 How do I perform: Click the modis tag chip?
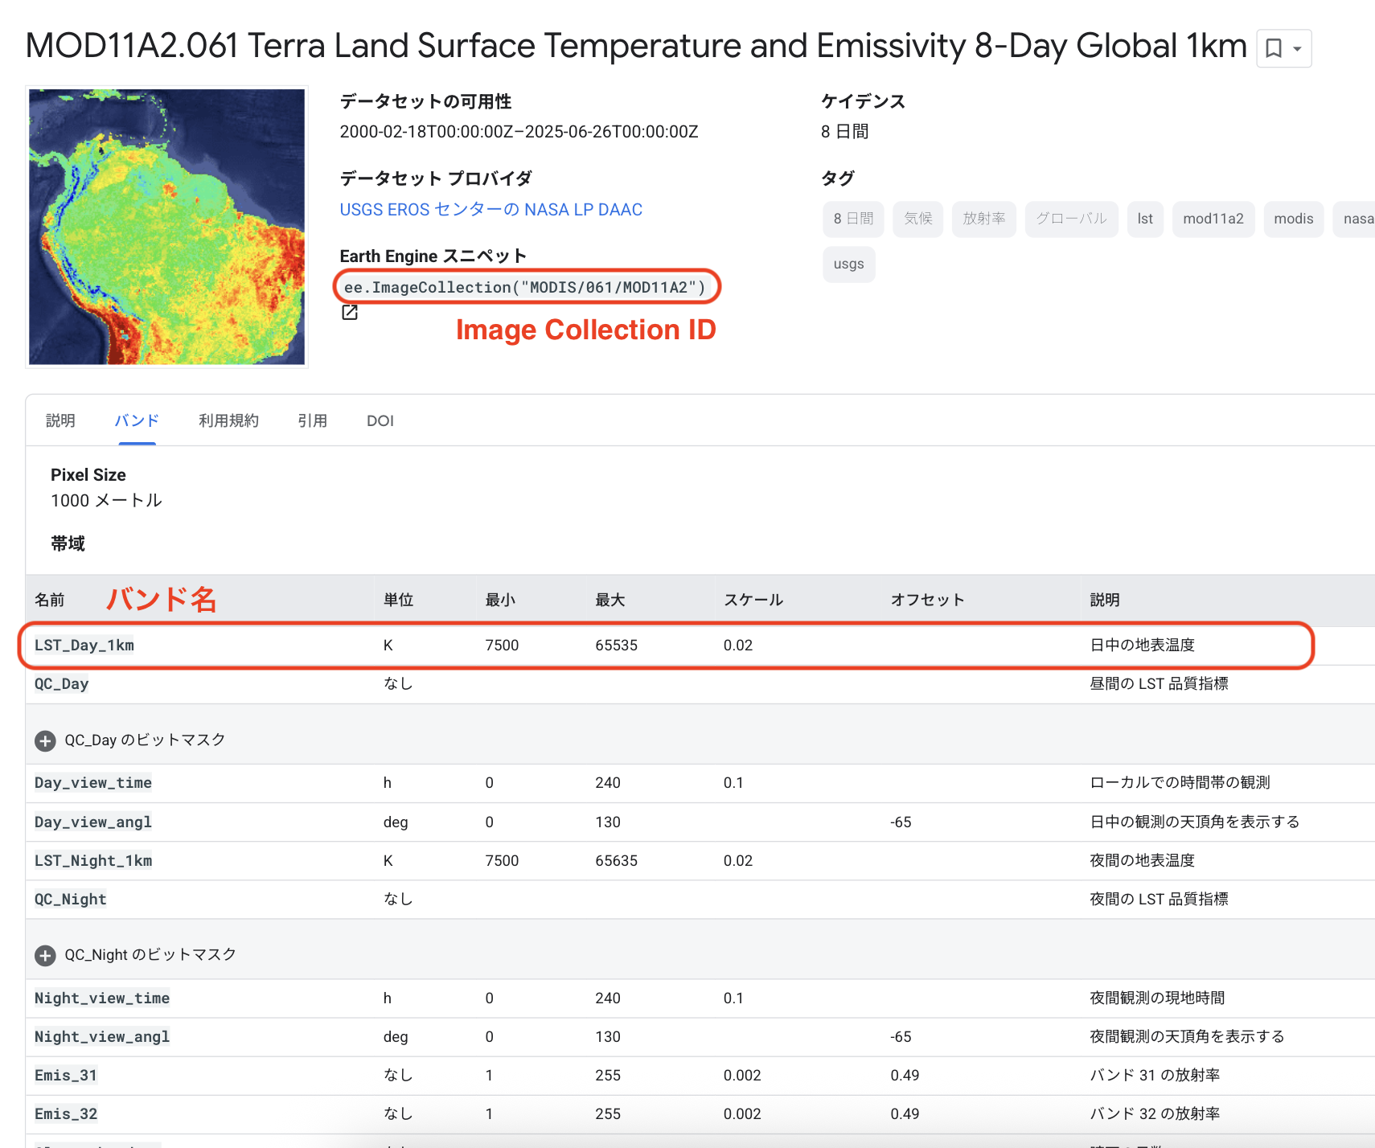point(1294,219)
